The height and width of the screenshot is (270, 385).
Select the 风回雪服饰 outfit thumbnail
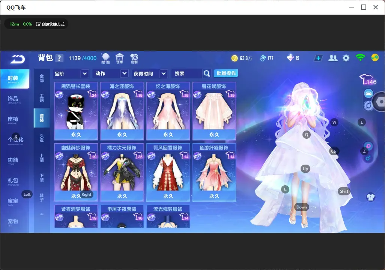point(168,172)
